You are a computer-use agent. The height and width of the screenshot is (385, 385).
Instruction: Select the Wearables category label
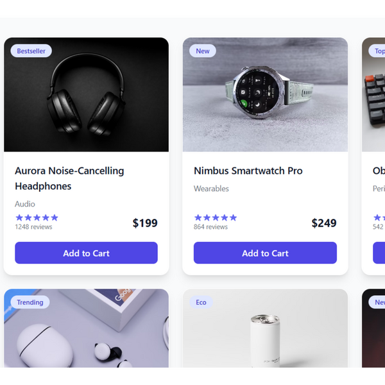pos(211,189)
